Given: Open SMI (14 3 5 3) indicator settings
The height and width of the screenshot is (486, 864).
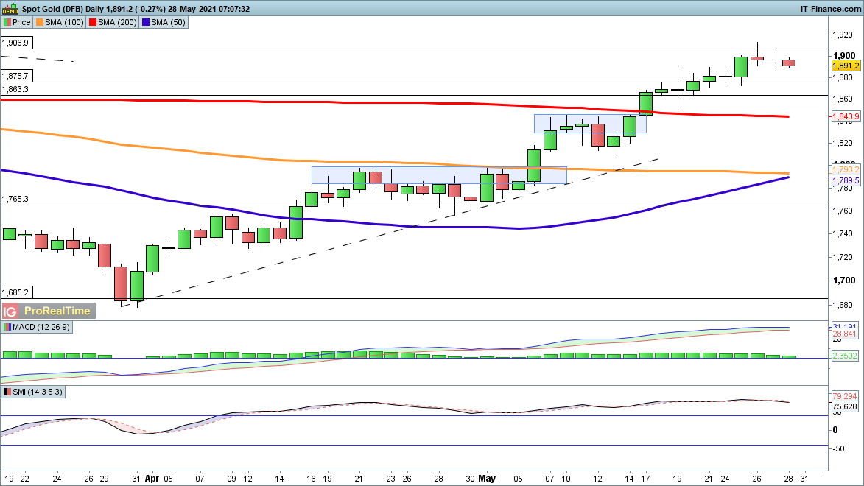Looking at the screenshot, I should (38, 392).
